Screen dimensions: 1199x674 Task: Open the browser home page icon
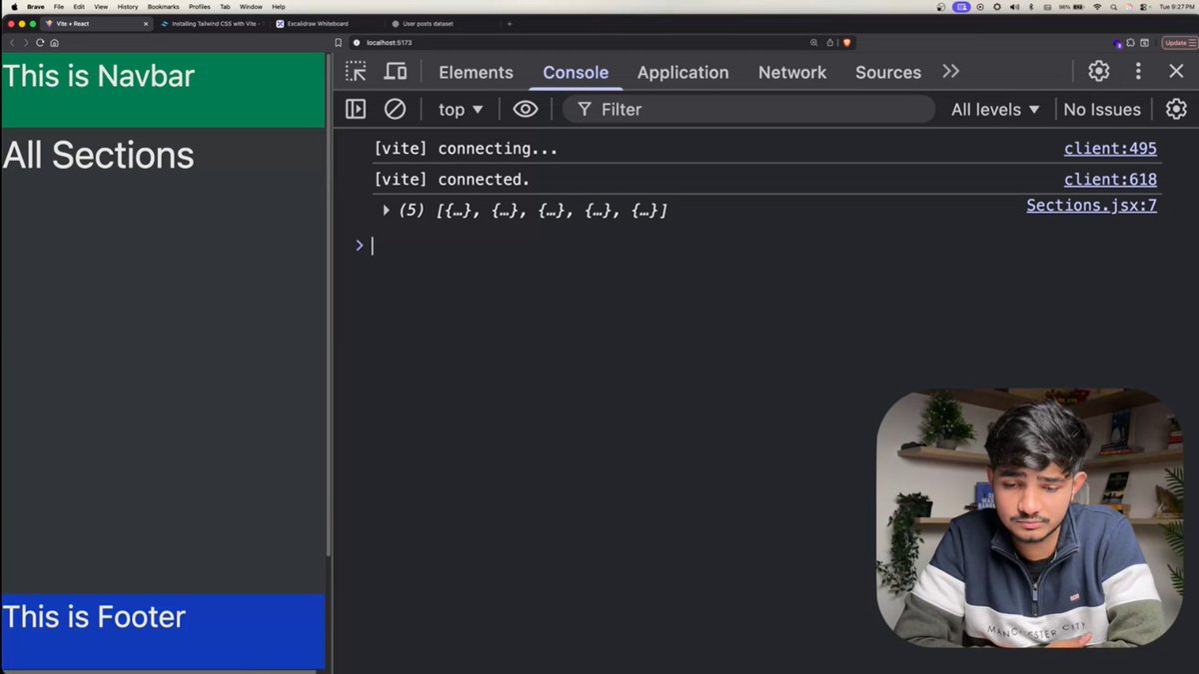coord(54,43)
